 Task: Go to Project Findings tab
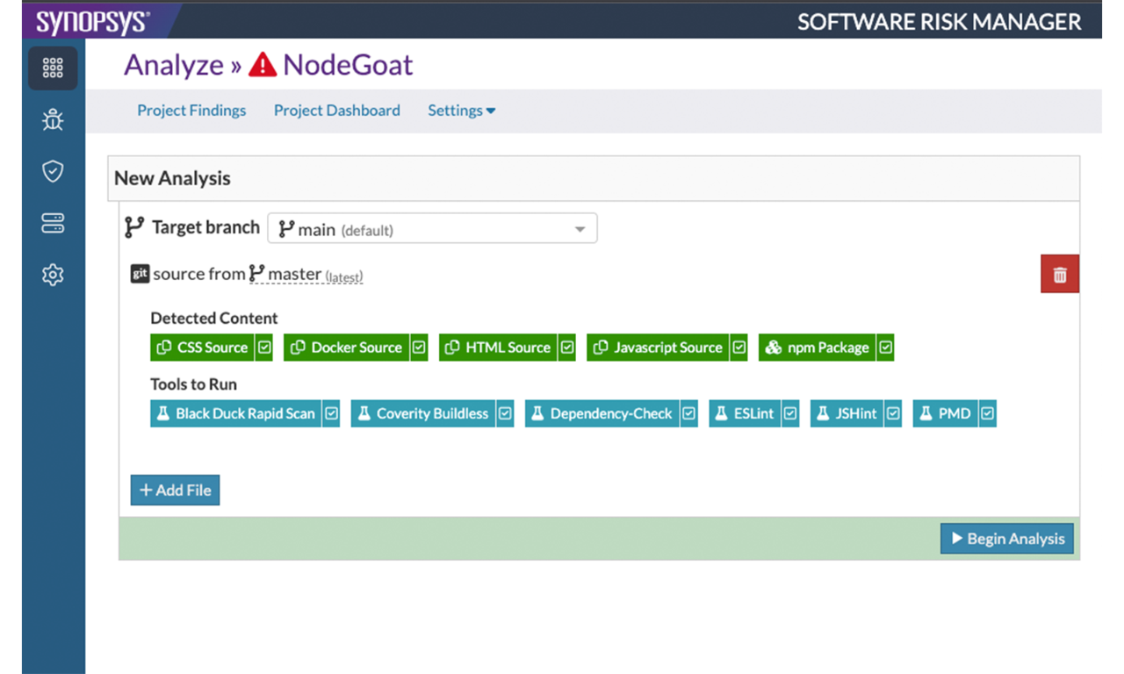191,111
